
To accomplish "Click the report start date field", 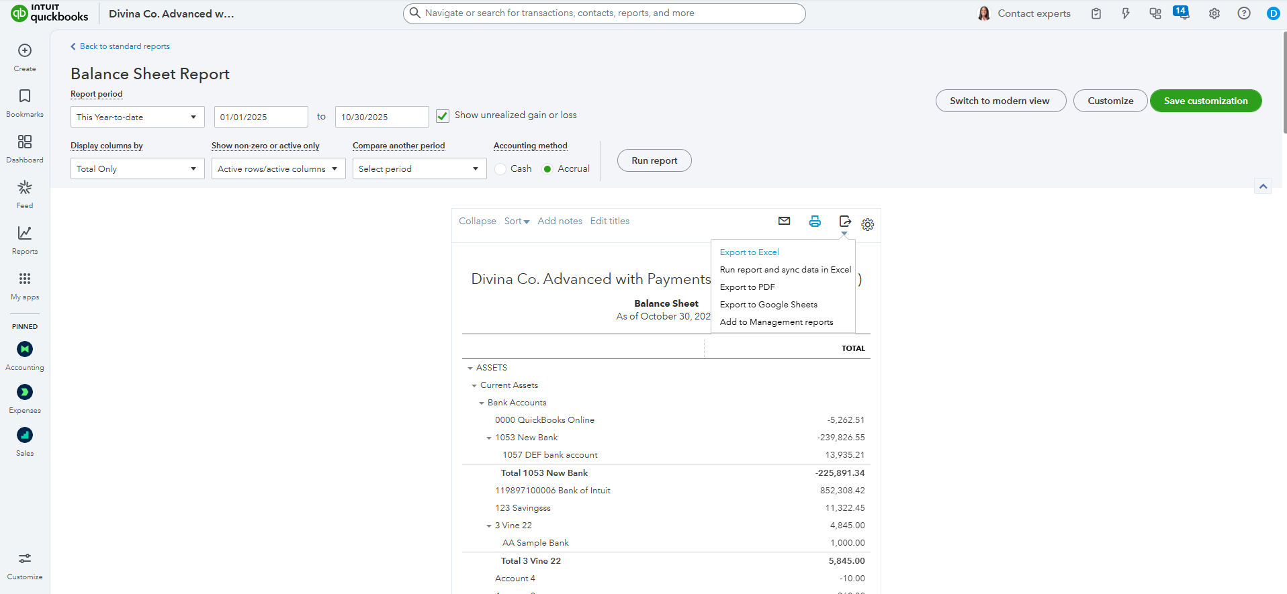I will coord(261,117).
